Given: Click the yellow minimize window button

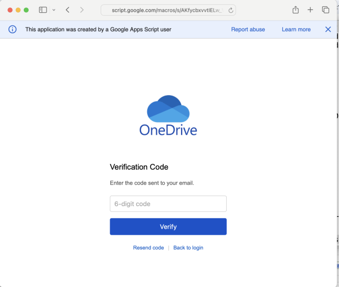Looking at the screenshot, I should tap(18, 10).
